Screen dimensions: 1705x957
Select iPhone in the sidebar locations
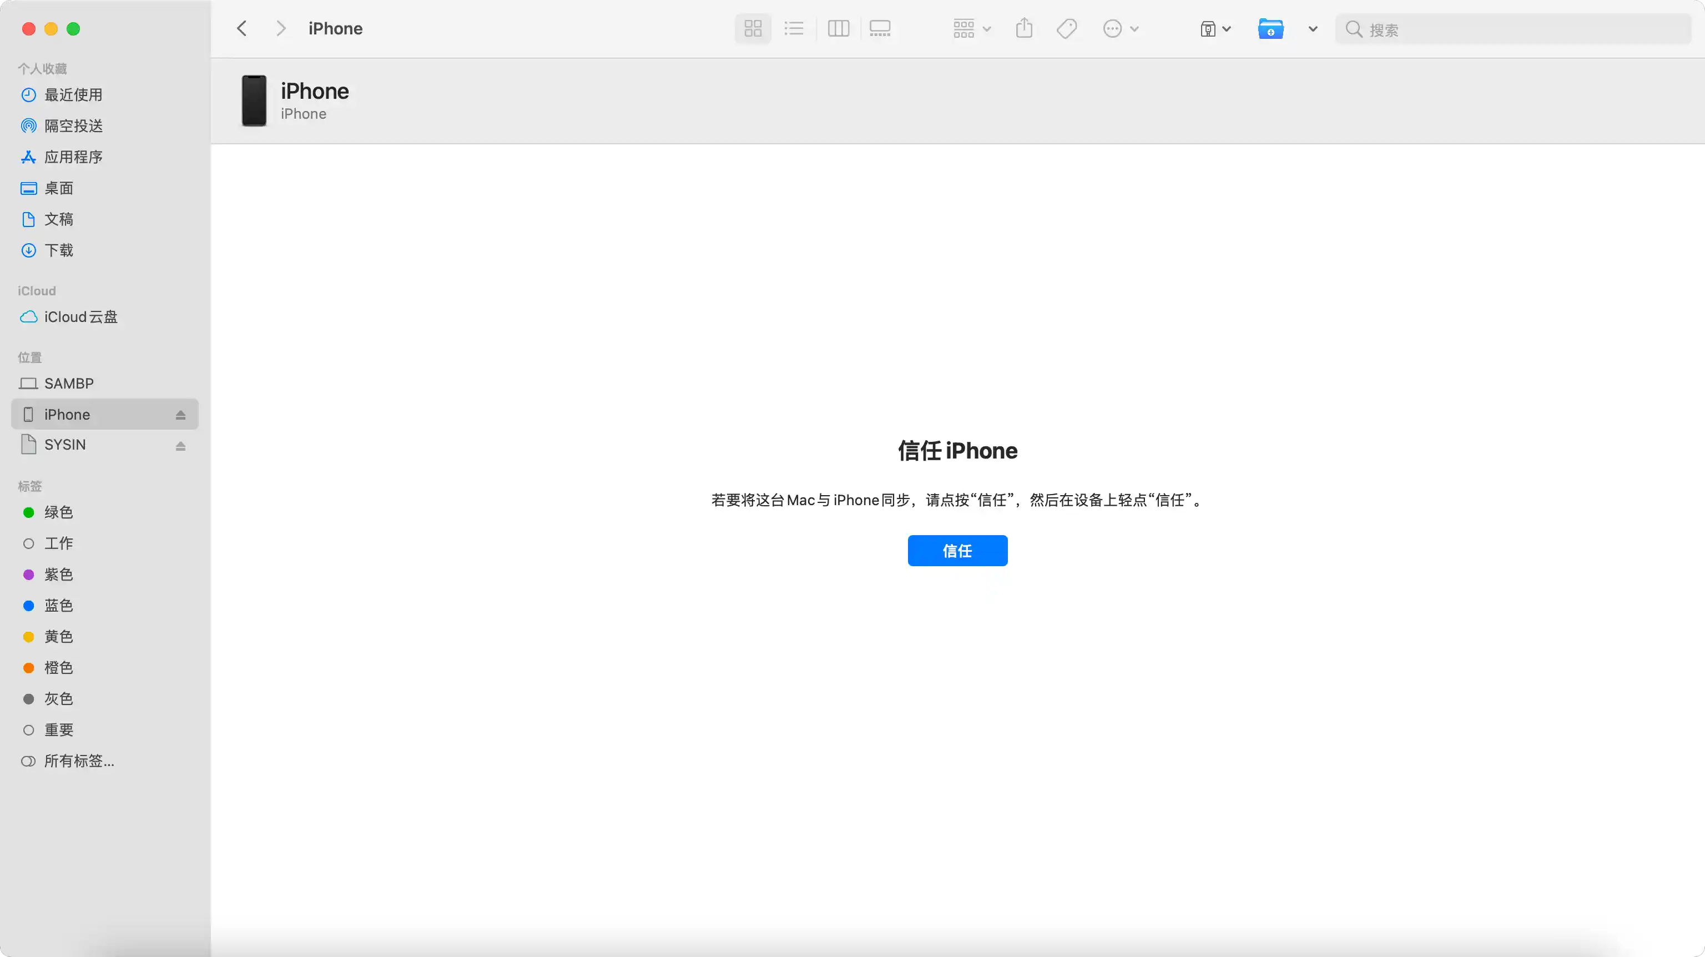[x=104, y=414]
